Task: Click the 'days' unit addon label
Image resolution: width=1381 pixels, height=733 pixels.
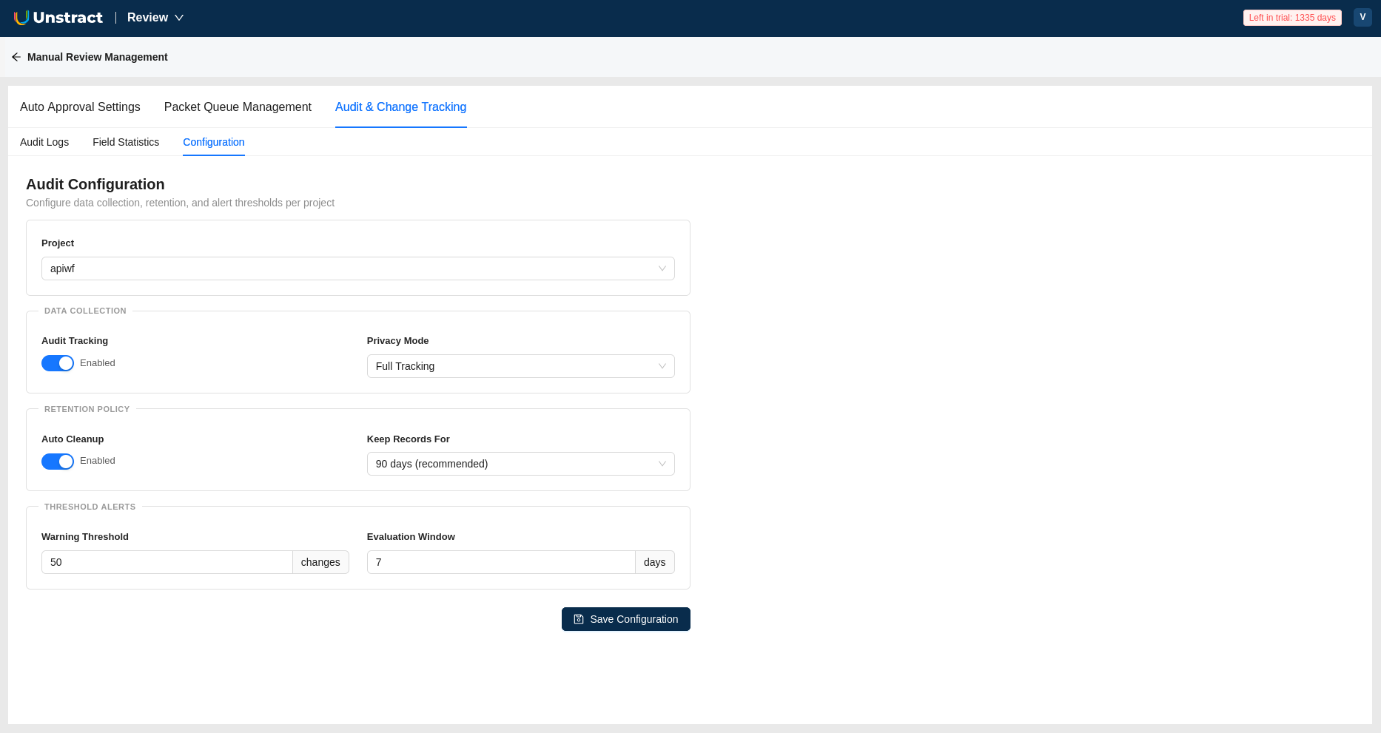Action: 655,562
